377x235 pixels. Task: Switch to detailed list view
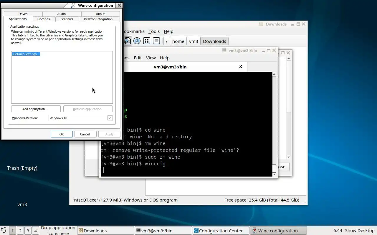coord(156,41)
